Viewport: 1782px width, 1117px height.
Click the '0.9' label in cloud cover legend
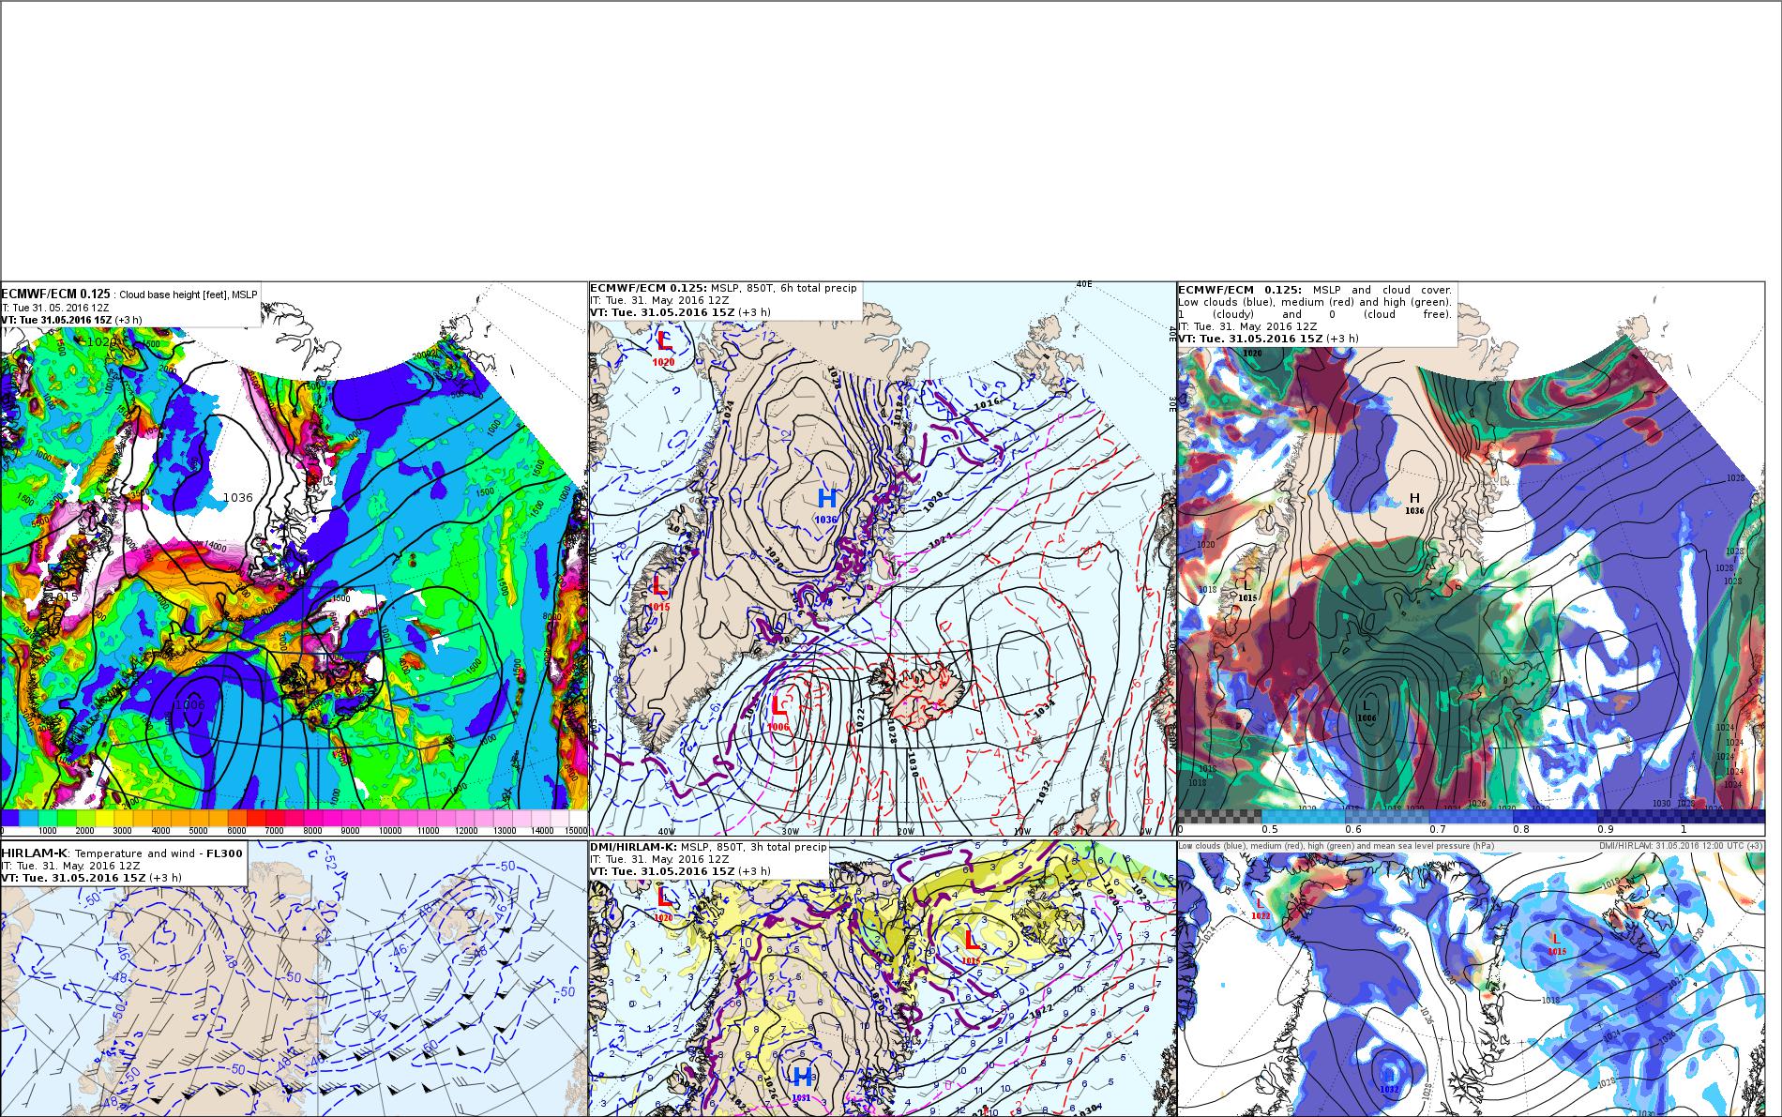click(x=1605, y=829)
